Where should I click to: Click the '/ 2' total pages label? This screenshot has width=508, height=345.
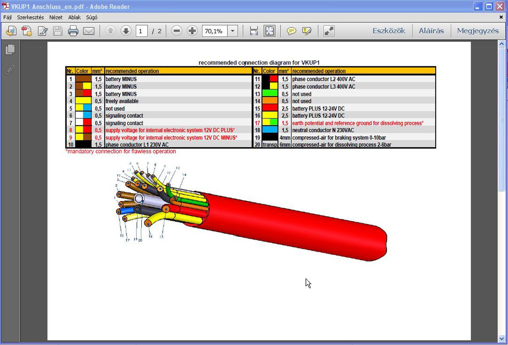click(157, 31)
